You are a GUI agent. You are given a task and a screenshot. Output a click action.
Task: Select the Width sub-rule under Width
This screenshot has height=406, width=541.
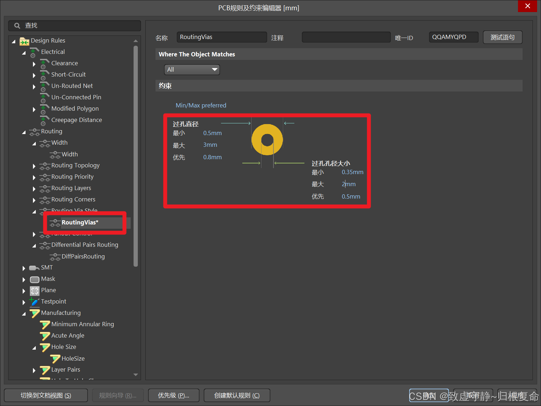[x=69, y=154]
